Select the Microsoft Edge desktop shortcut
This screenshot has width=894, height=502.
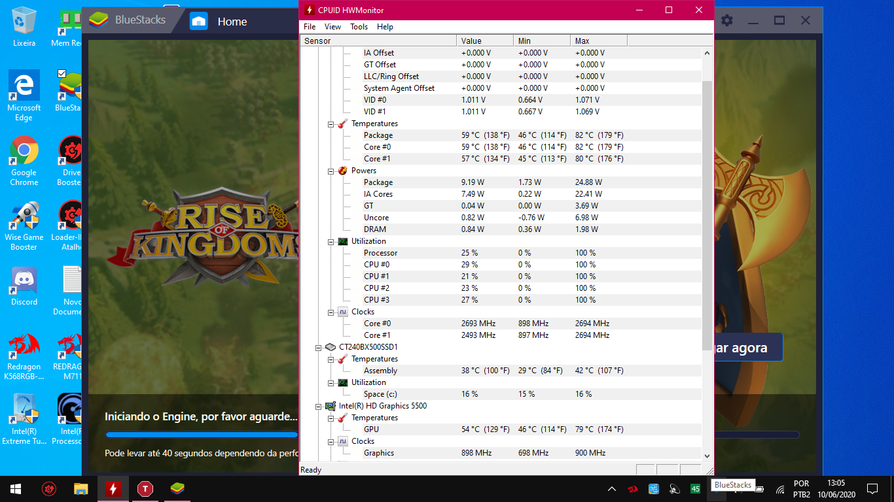[24, 95]
